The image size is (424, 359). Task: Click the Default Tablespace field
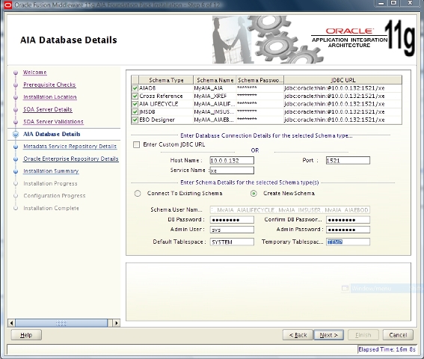pos(232,242)
